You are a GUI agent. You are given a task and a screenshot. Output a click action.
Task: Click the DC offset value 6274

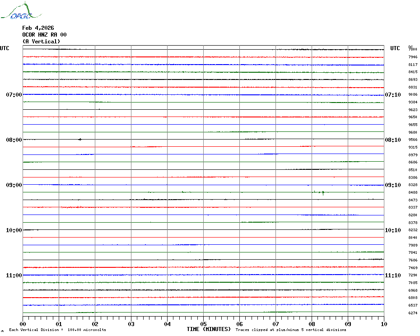413,313
